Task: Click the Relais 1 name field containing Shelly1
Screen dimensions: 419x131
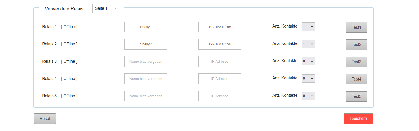Action: [146, 27]
